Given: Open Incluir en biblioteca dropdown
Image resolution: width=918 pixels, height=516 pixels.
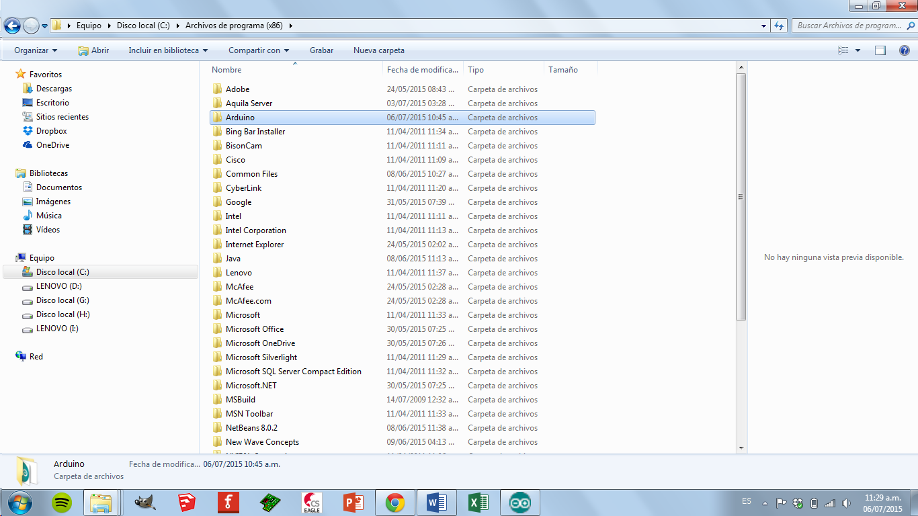Looking at the screenshot, I should click(x=168, y=50).
